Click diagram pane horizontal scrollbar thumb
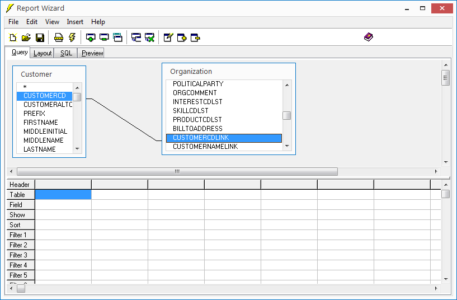Screen dimensions: 457x300 [177, 171]
